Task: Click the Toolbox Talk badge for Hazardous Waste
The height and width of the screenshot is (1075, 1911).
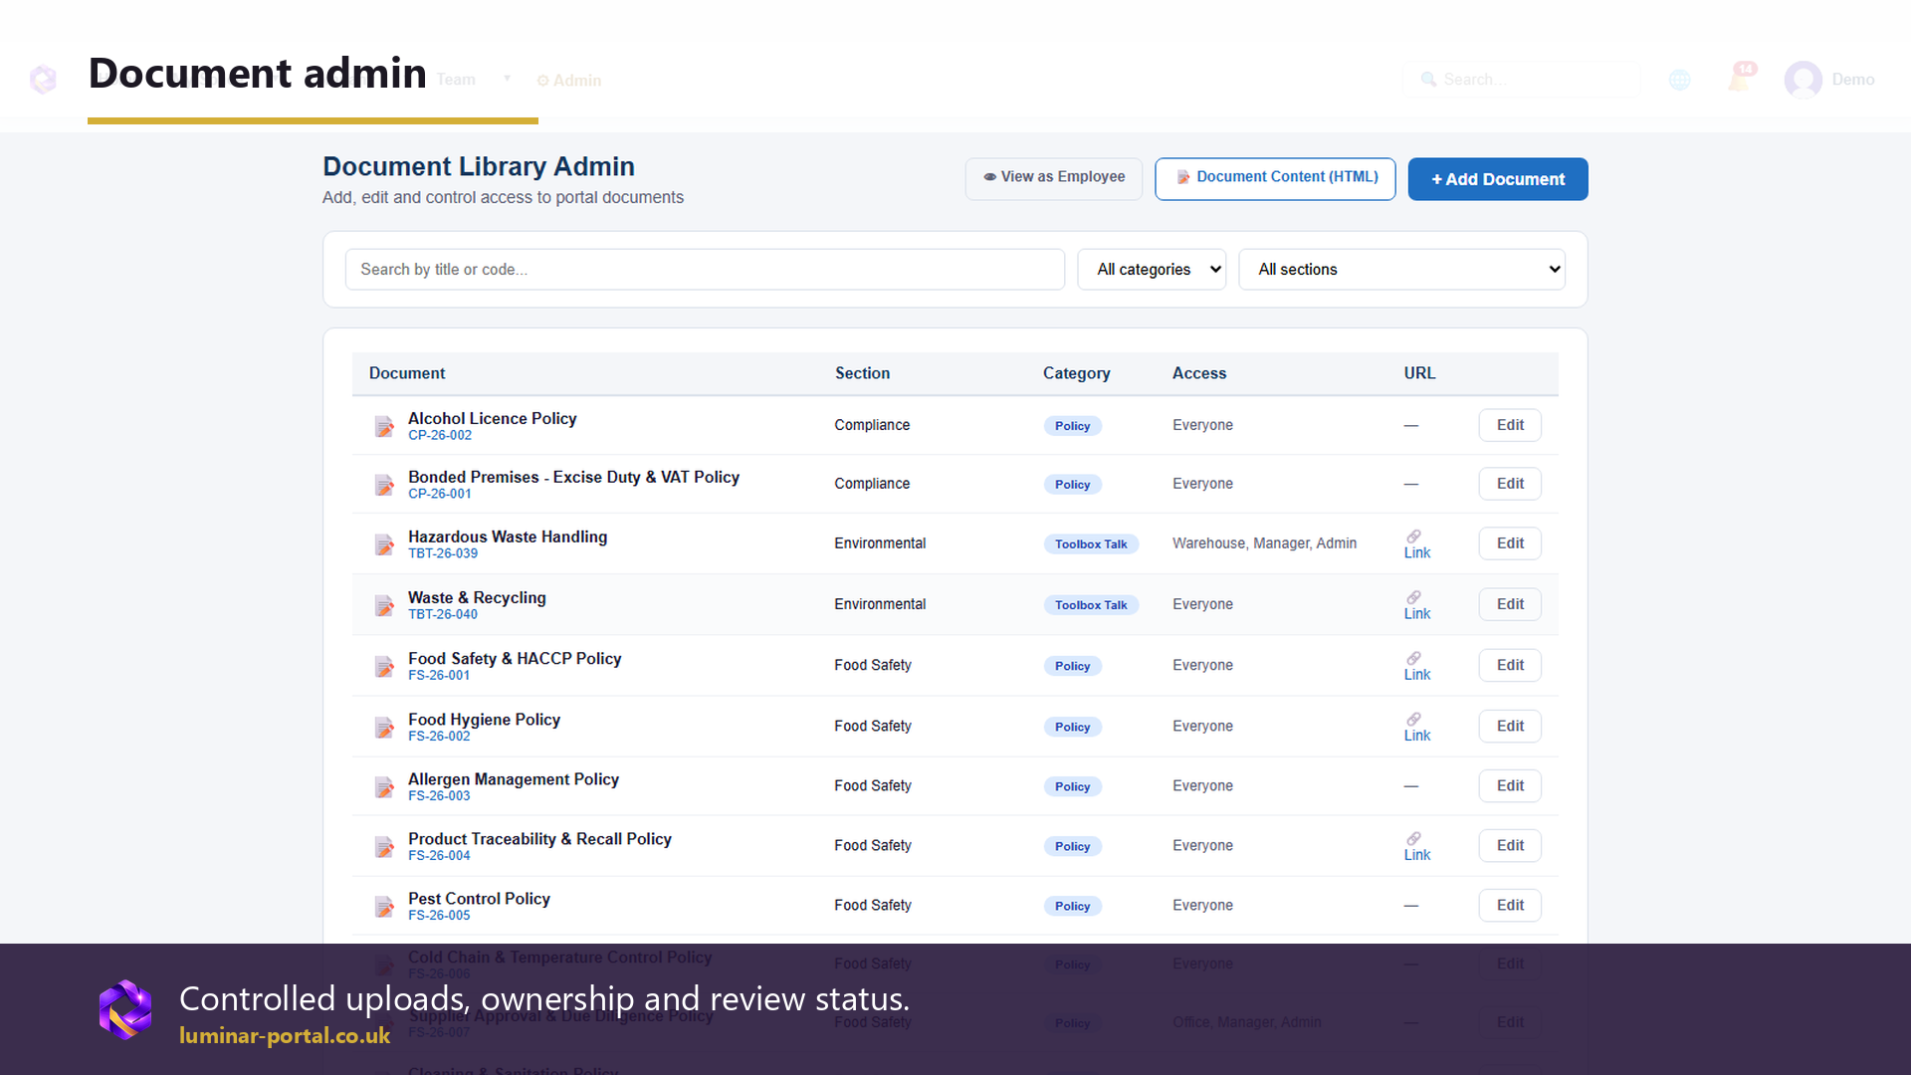Action: [x=1091, y=544]
